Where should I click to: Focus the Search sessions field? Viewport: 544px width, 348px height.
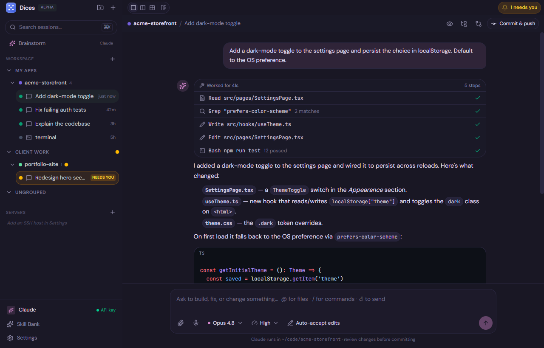tap(61, 27)
